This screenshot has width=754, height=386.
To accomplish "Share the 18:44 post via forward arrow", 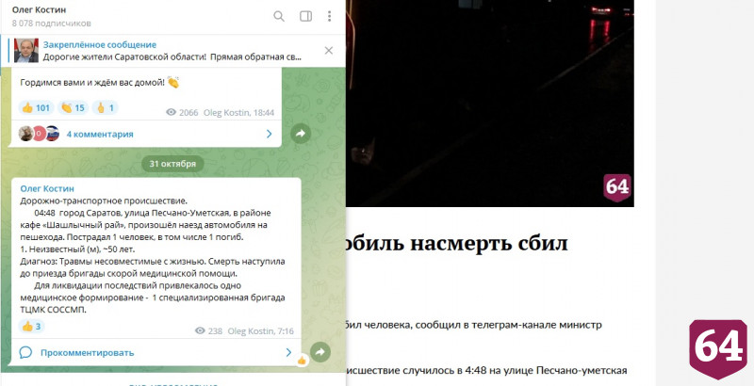I will tap(301, 134).
